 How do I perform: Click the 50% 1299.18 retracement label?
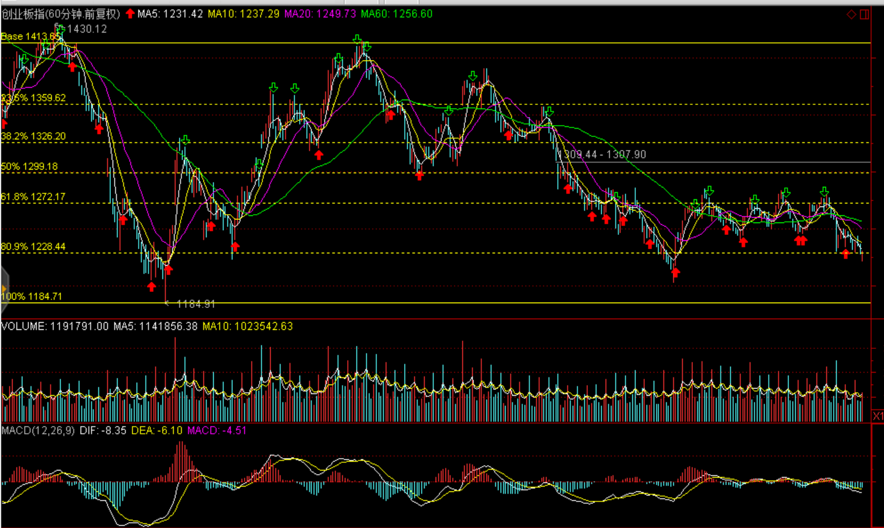pos(30,167)
